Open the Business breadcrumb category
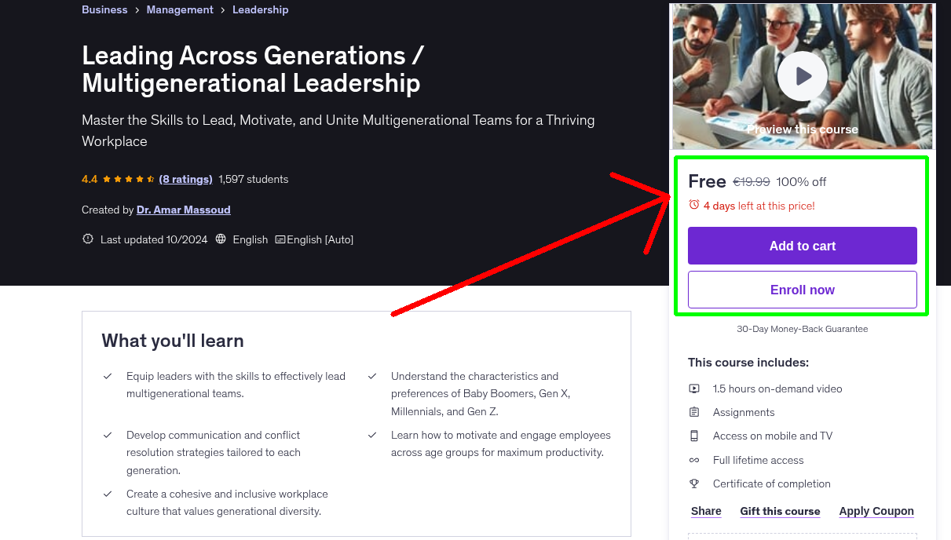 coord(104,9)
